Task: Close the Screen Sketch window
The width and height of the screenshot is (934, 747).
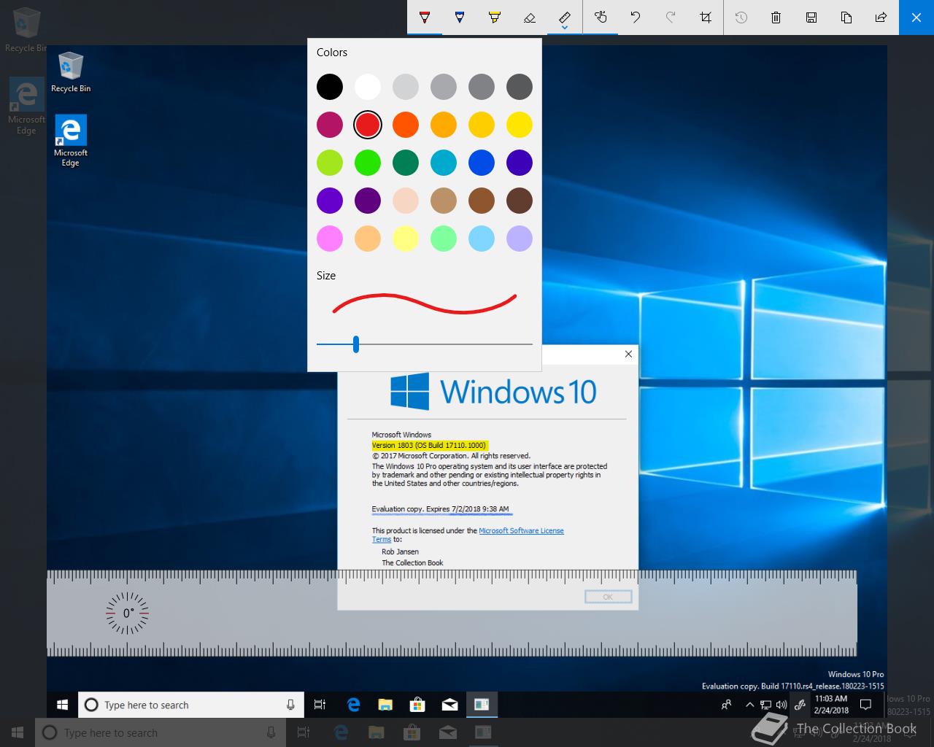Action: tap(916, 17)
